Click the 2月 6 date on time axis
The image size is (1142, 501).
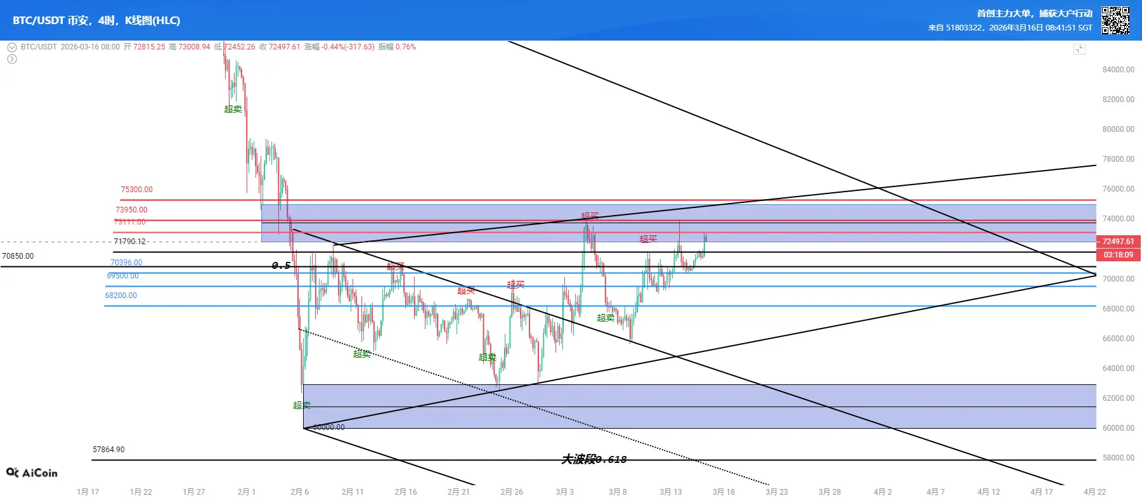click(300, 492)
